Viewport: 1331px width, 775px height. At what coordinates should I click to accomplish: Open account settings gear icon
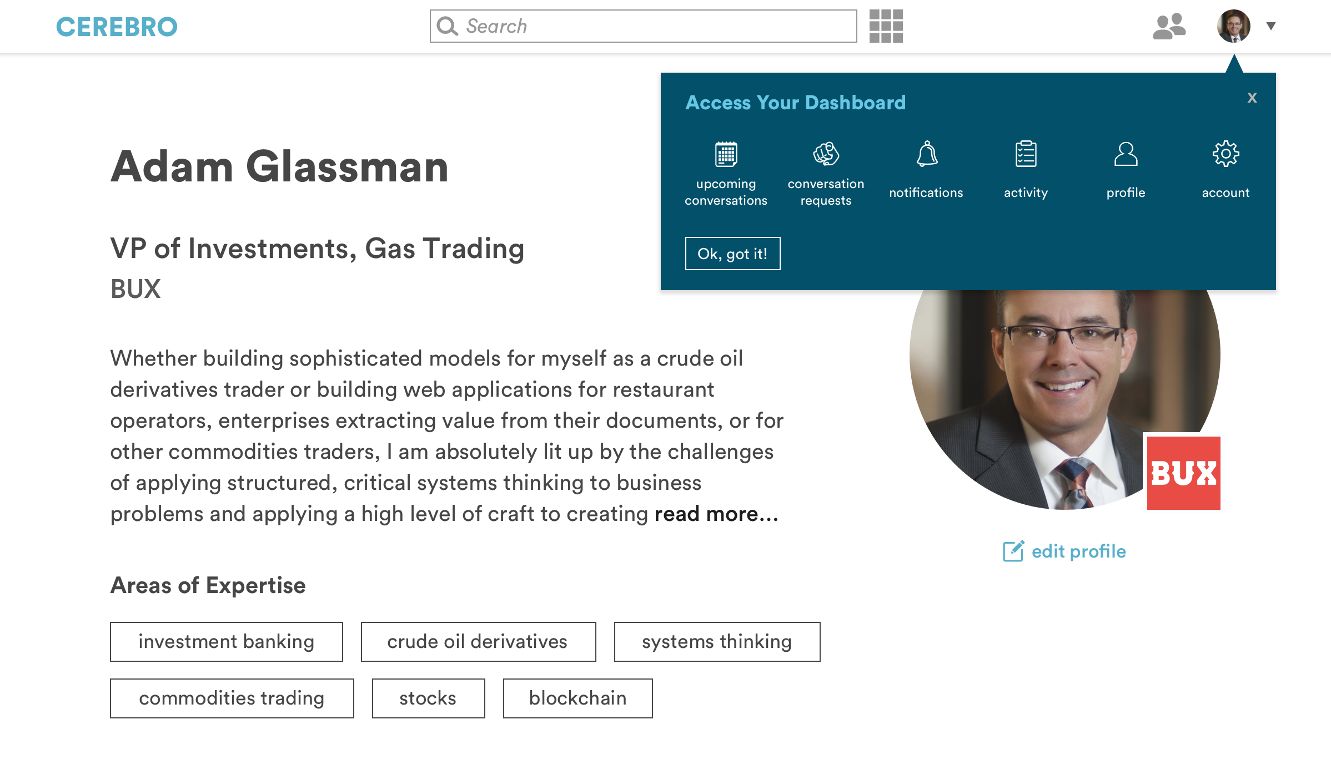(x=1225, y=154)
